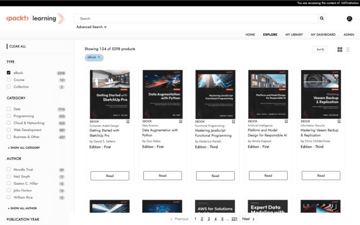The height and width of the screenshot is (225, 360).
Task: Open Data Augmentation with Python title link
Action: [x=160, y=133]
